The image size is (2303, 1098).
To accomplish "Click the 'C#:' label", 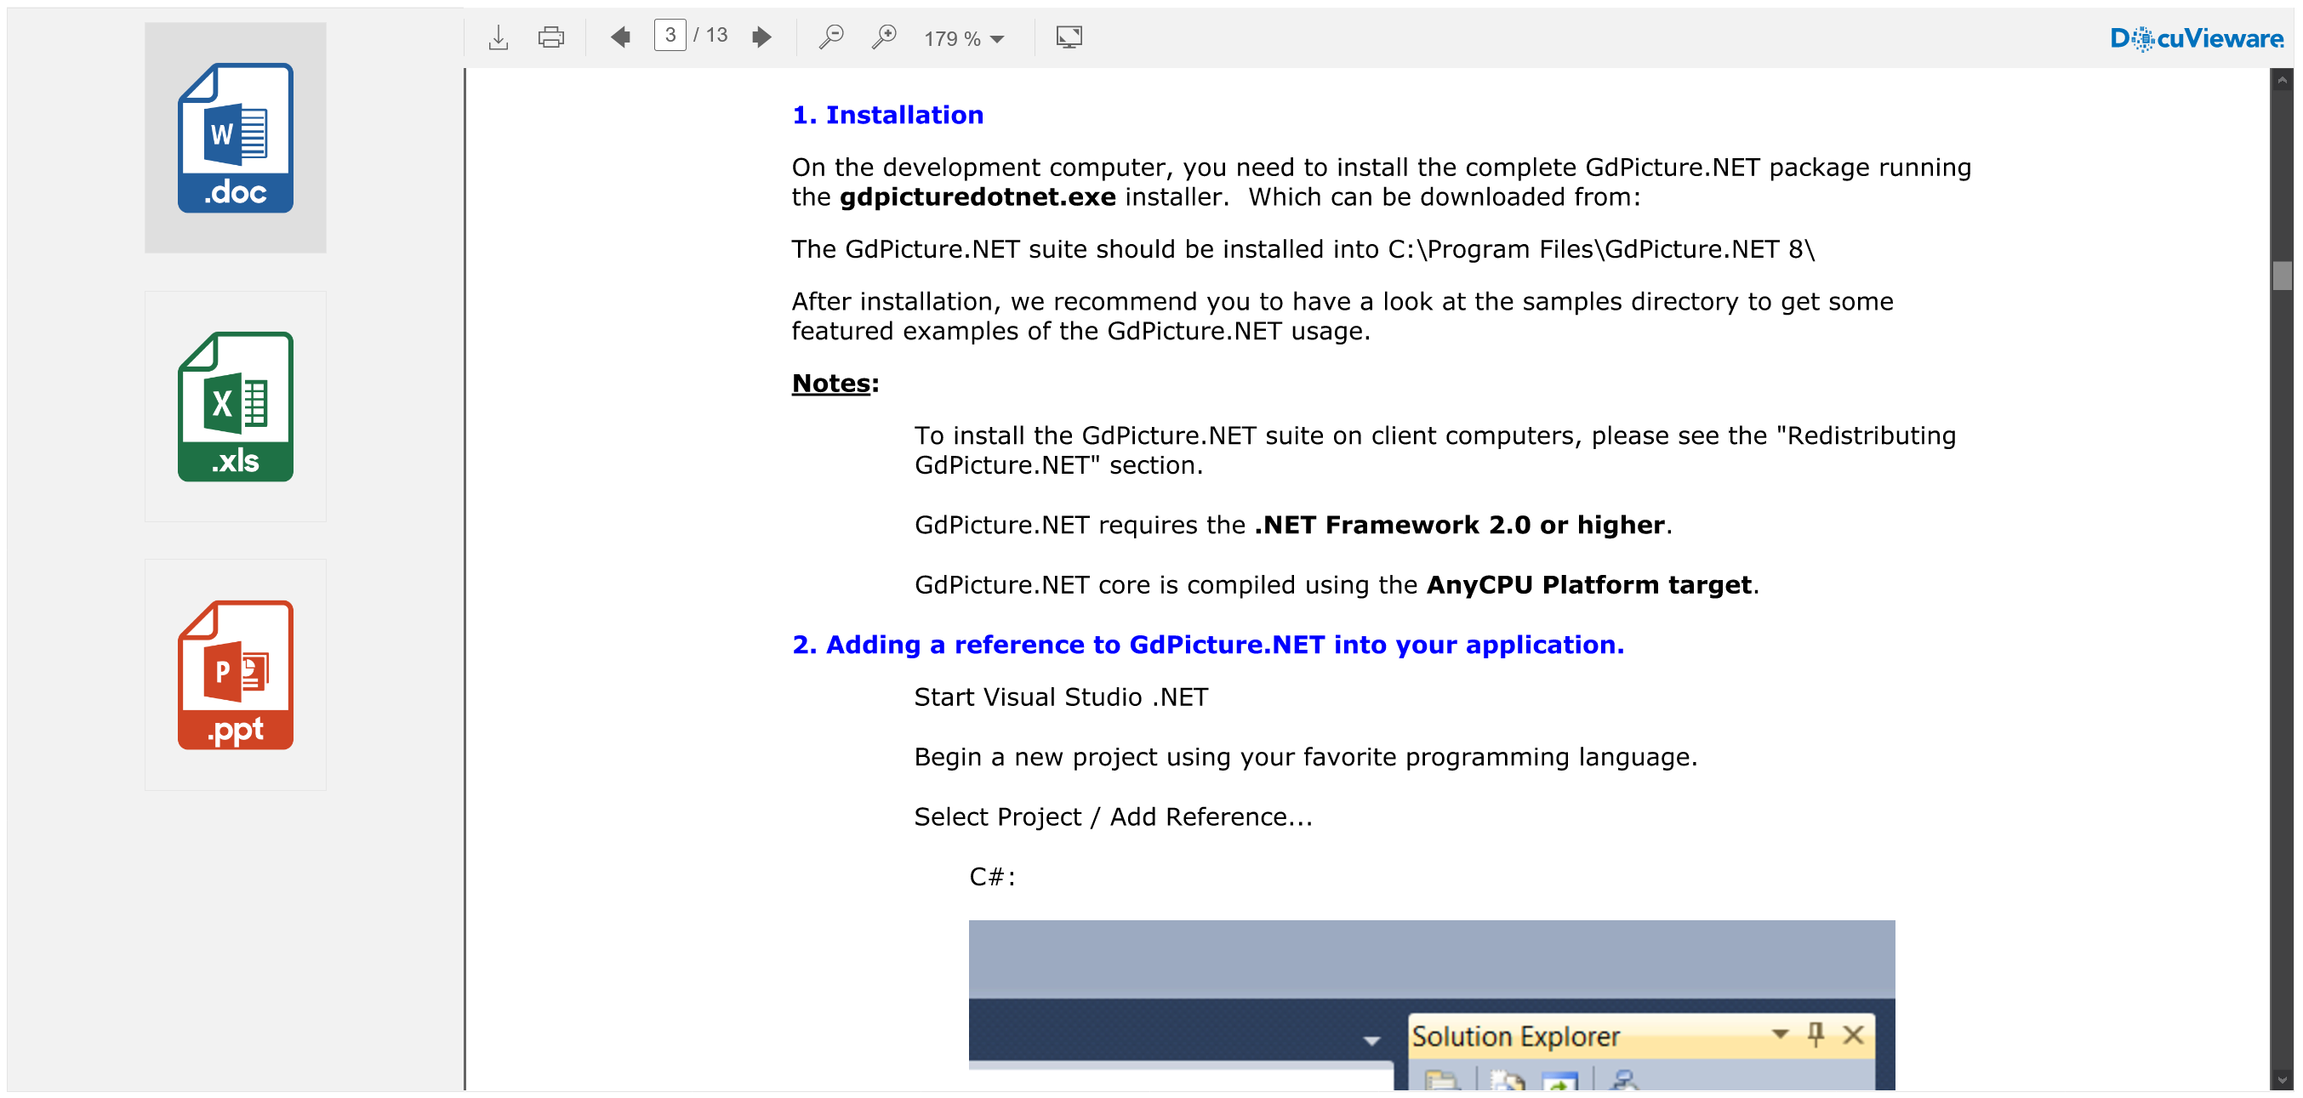I will (x=992, y=878).
